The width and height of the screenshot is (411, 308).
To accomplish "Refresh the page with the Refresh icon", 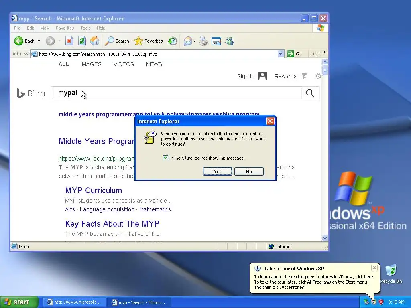I will (82, 41).
